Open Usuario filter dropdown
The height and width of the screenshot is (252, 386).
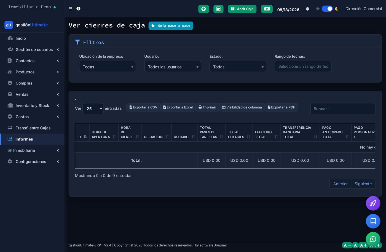coord(173,67)
